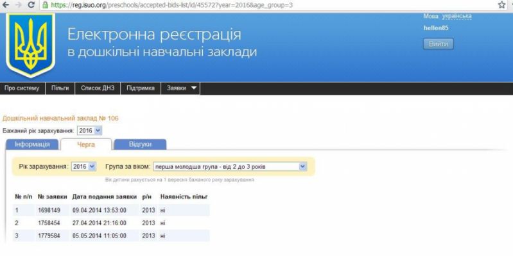Open the Група за віком dropdown
The height and width of the screenshot is (256, 513).
pos(230,166)
